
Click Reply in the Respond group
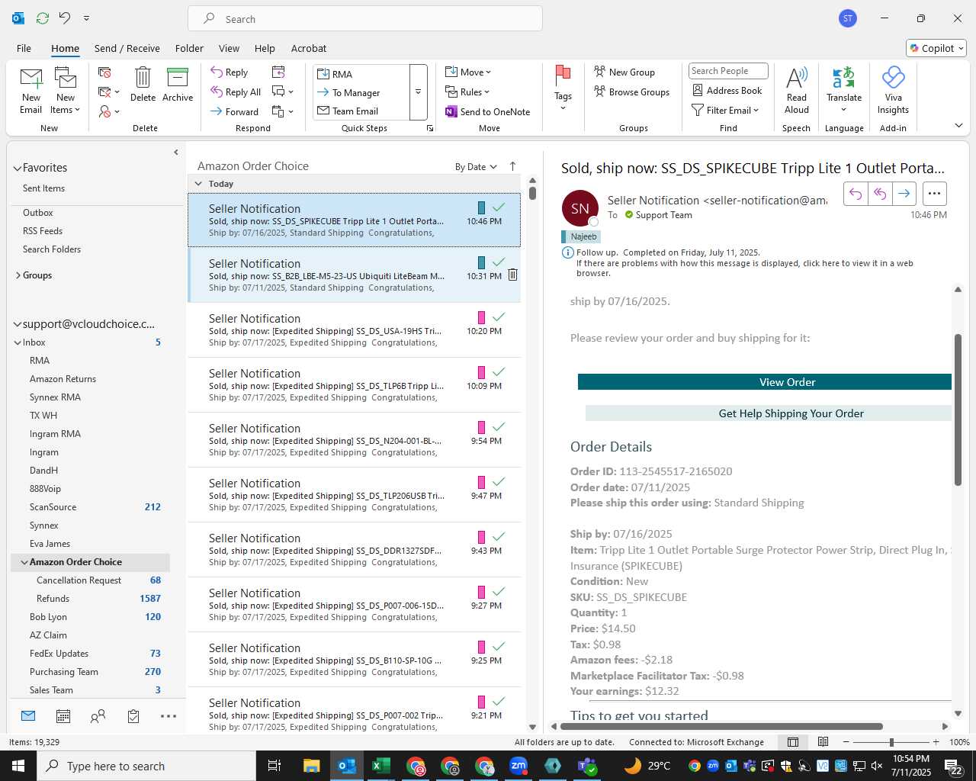(230, 72)
